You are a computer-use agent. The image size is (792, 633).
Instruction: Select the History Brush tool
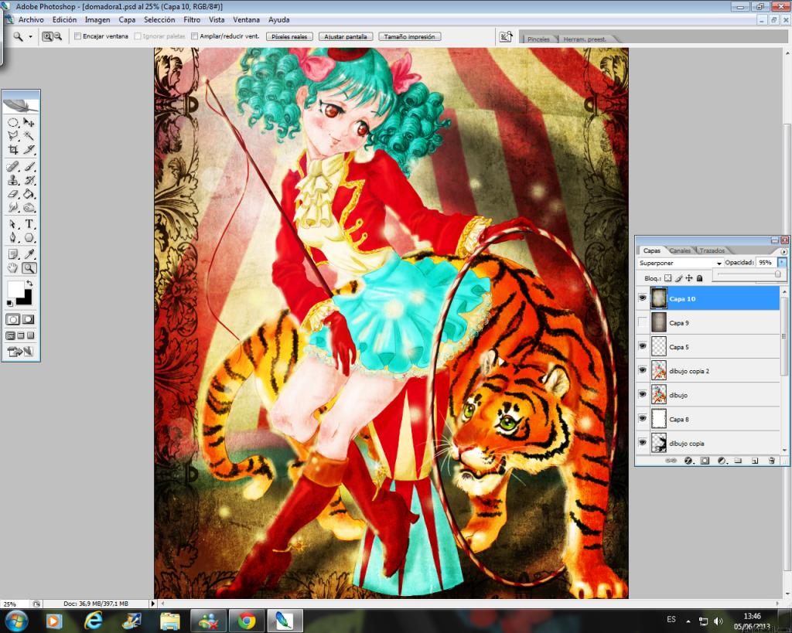click(x=29, y=180)
